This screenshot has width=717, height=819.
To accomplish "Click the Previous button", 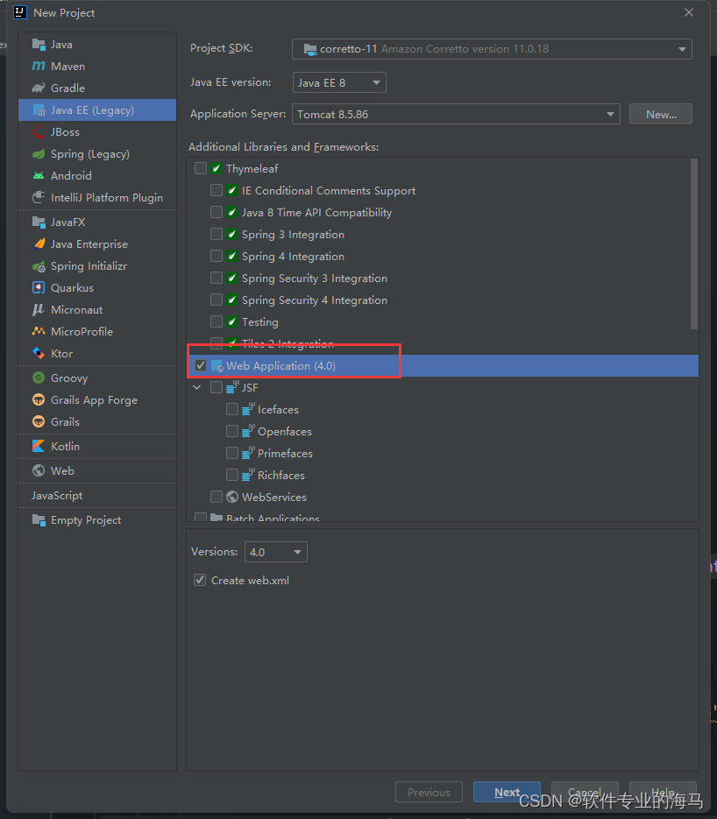I will pyautogui.click(x=429, y=793).
